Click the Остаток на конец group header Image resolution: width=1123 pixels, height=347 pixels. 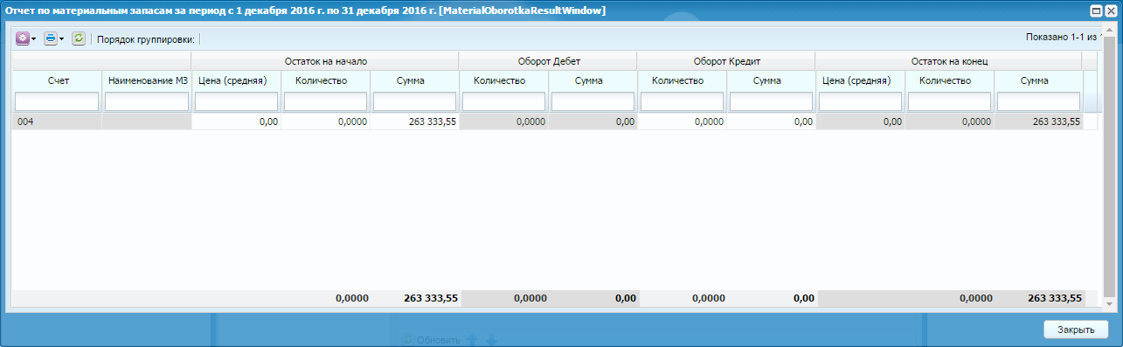948,61
